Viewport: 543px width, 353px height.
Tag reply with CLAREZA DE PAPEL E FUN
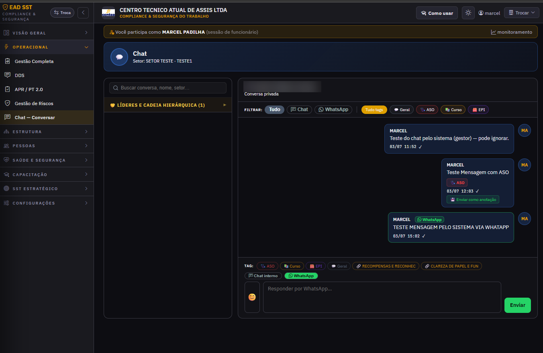(x=451, y=266)
